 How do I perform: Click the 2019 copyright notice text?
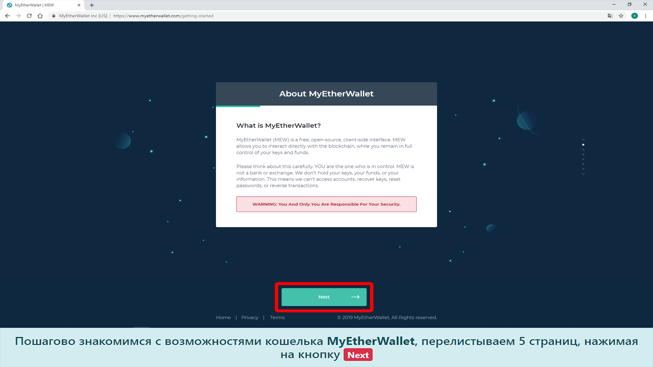[387, 317]
